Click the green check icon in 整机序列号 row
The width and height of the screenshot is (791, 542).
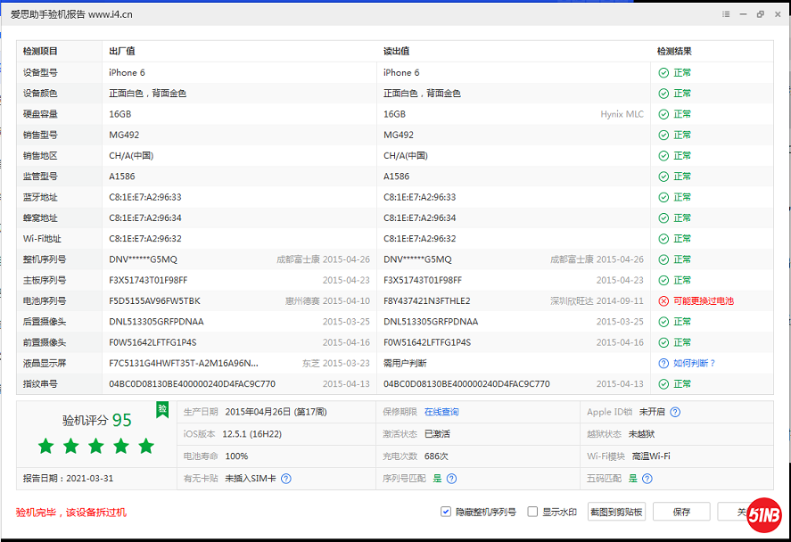[x=663, y=259]
